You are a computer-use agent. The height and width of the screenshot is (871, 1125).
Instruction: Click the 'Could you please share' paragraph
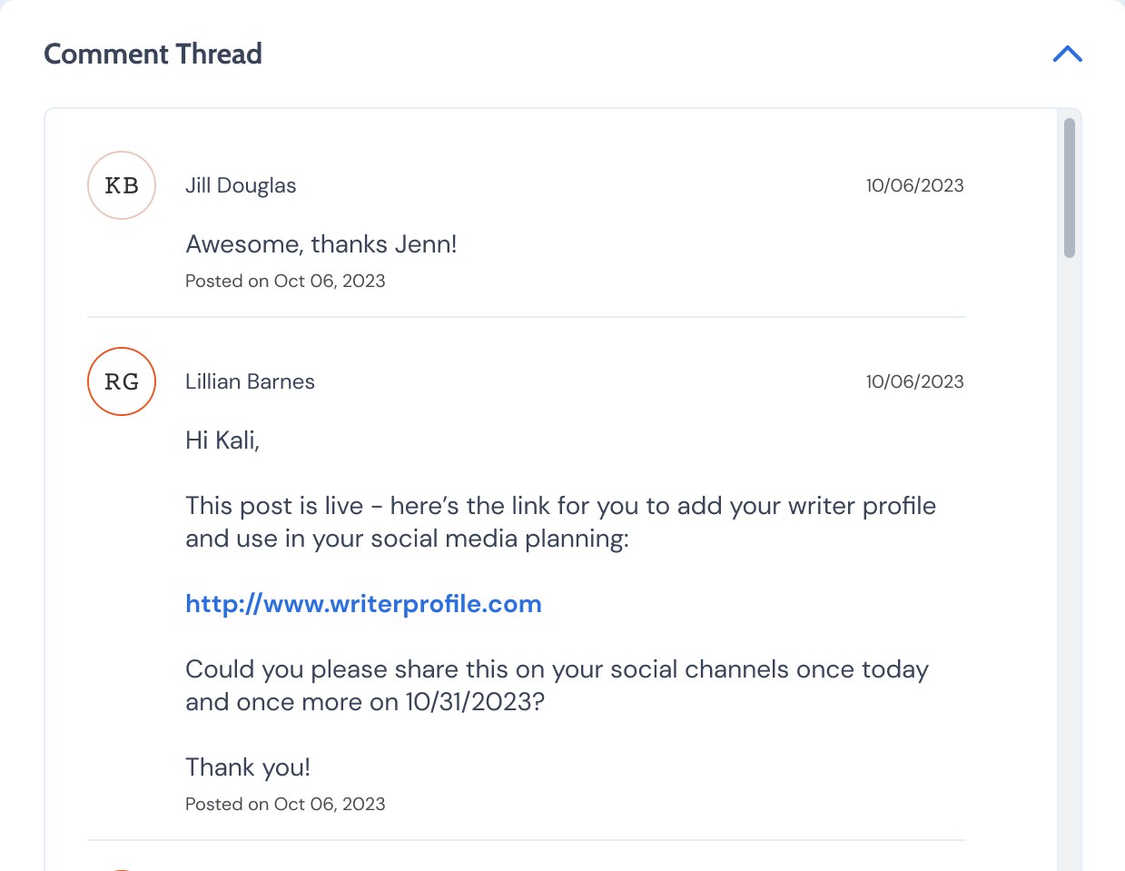(557, 686)
